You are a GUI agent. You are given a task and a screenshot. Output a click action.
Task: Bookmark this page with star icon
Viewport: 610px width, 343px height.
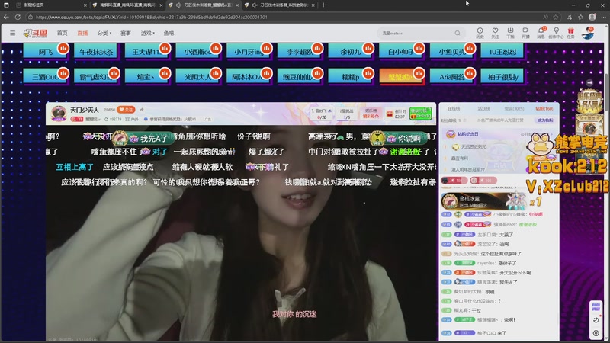click(556, 17)
